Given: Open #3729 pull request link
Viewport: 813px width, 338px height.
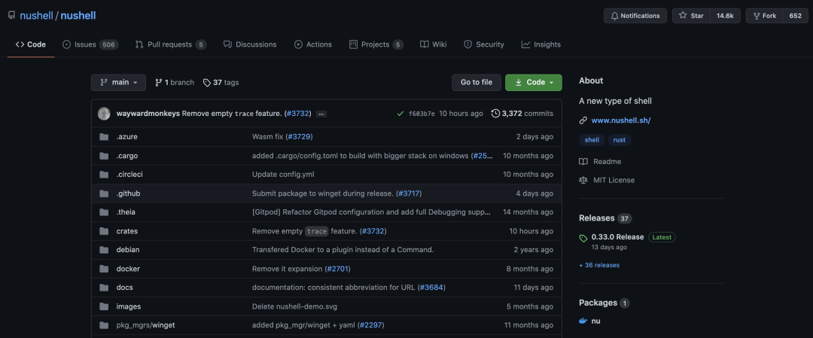Looking at the screenshot, I should [x=299, y=137].
